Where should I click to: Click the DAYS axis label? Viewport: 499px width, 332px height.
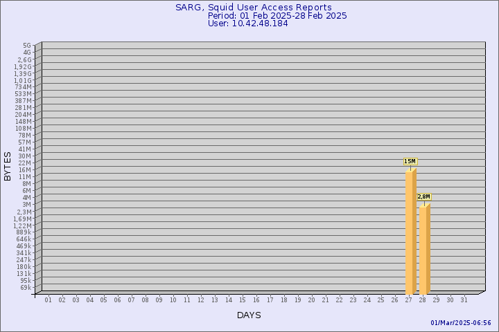249,315
